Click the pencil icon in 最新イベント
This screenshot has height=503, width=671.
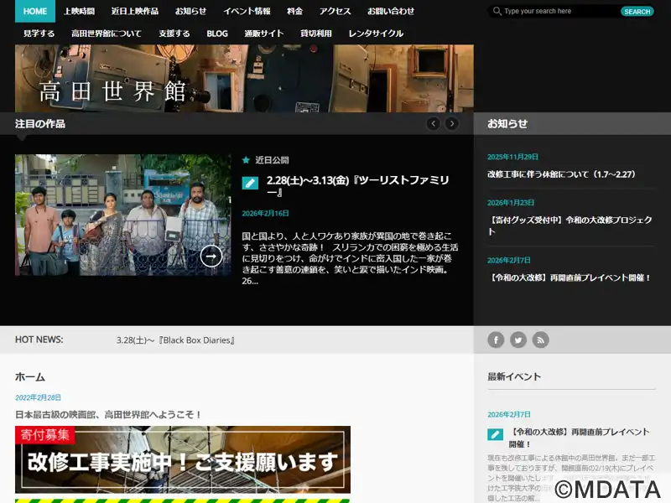495,434
